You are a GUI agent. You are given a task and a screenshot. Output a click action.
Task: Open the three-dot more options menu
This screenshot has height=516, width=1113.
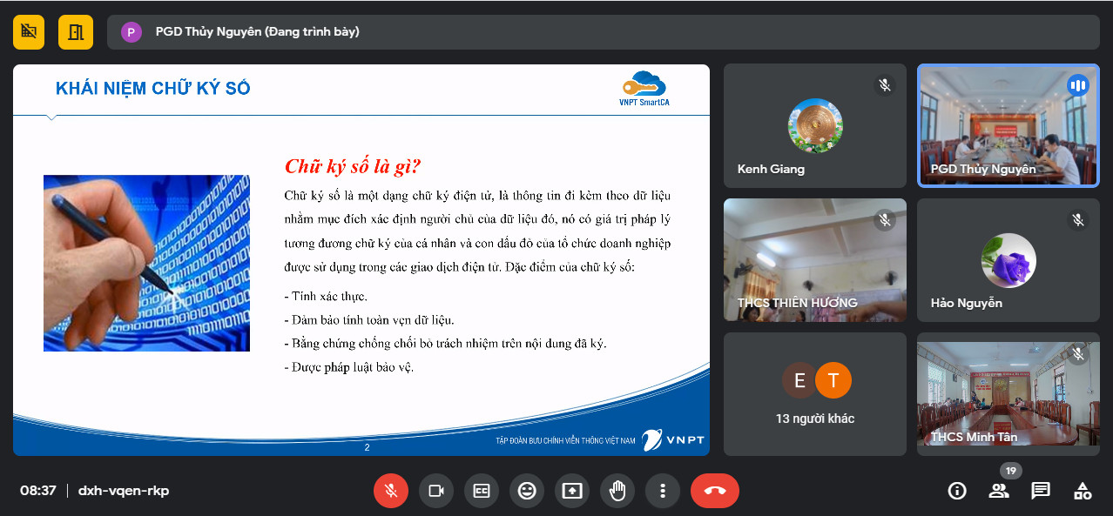coord(663,491)
